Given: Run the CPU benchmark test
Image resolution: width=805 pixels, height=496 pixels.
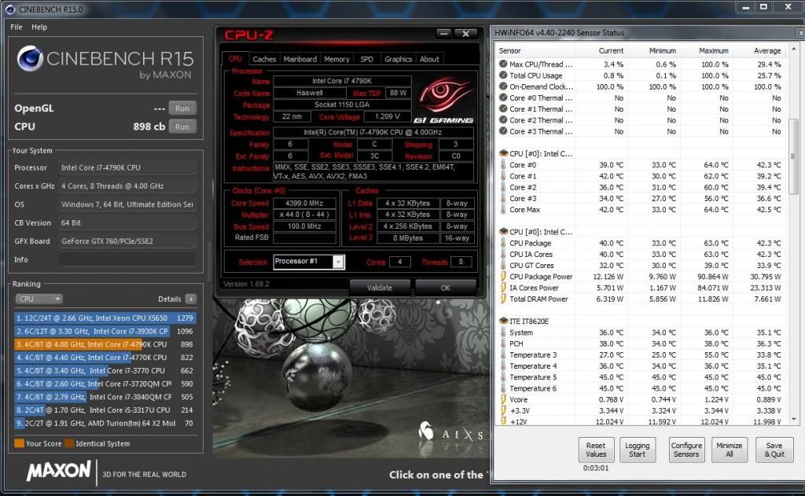Looking at the screenshot, I should point(182,127).
